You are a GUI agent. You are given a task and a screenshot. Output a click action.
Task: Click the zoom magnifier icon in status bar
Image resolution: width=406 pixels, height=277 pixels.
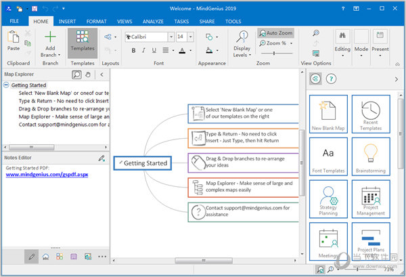pyautogui.click(x=331, y=270)
